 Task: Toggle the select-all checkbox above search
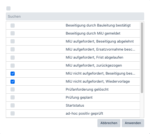point(8,8)
